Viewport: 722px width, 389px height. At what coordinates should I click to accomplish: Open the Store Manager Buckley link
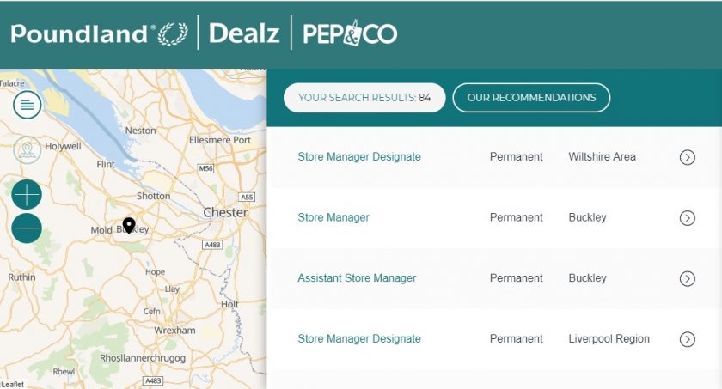(x=333, y=217)
